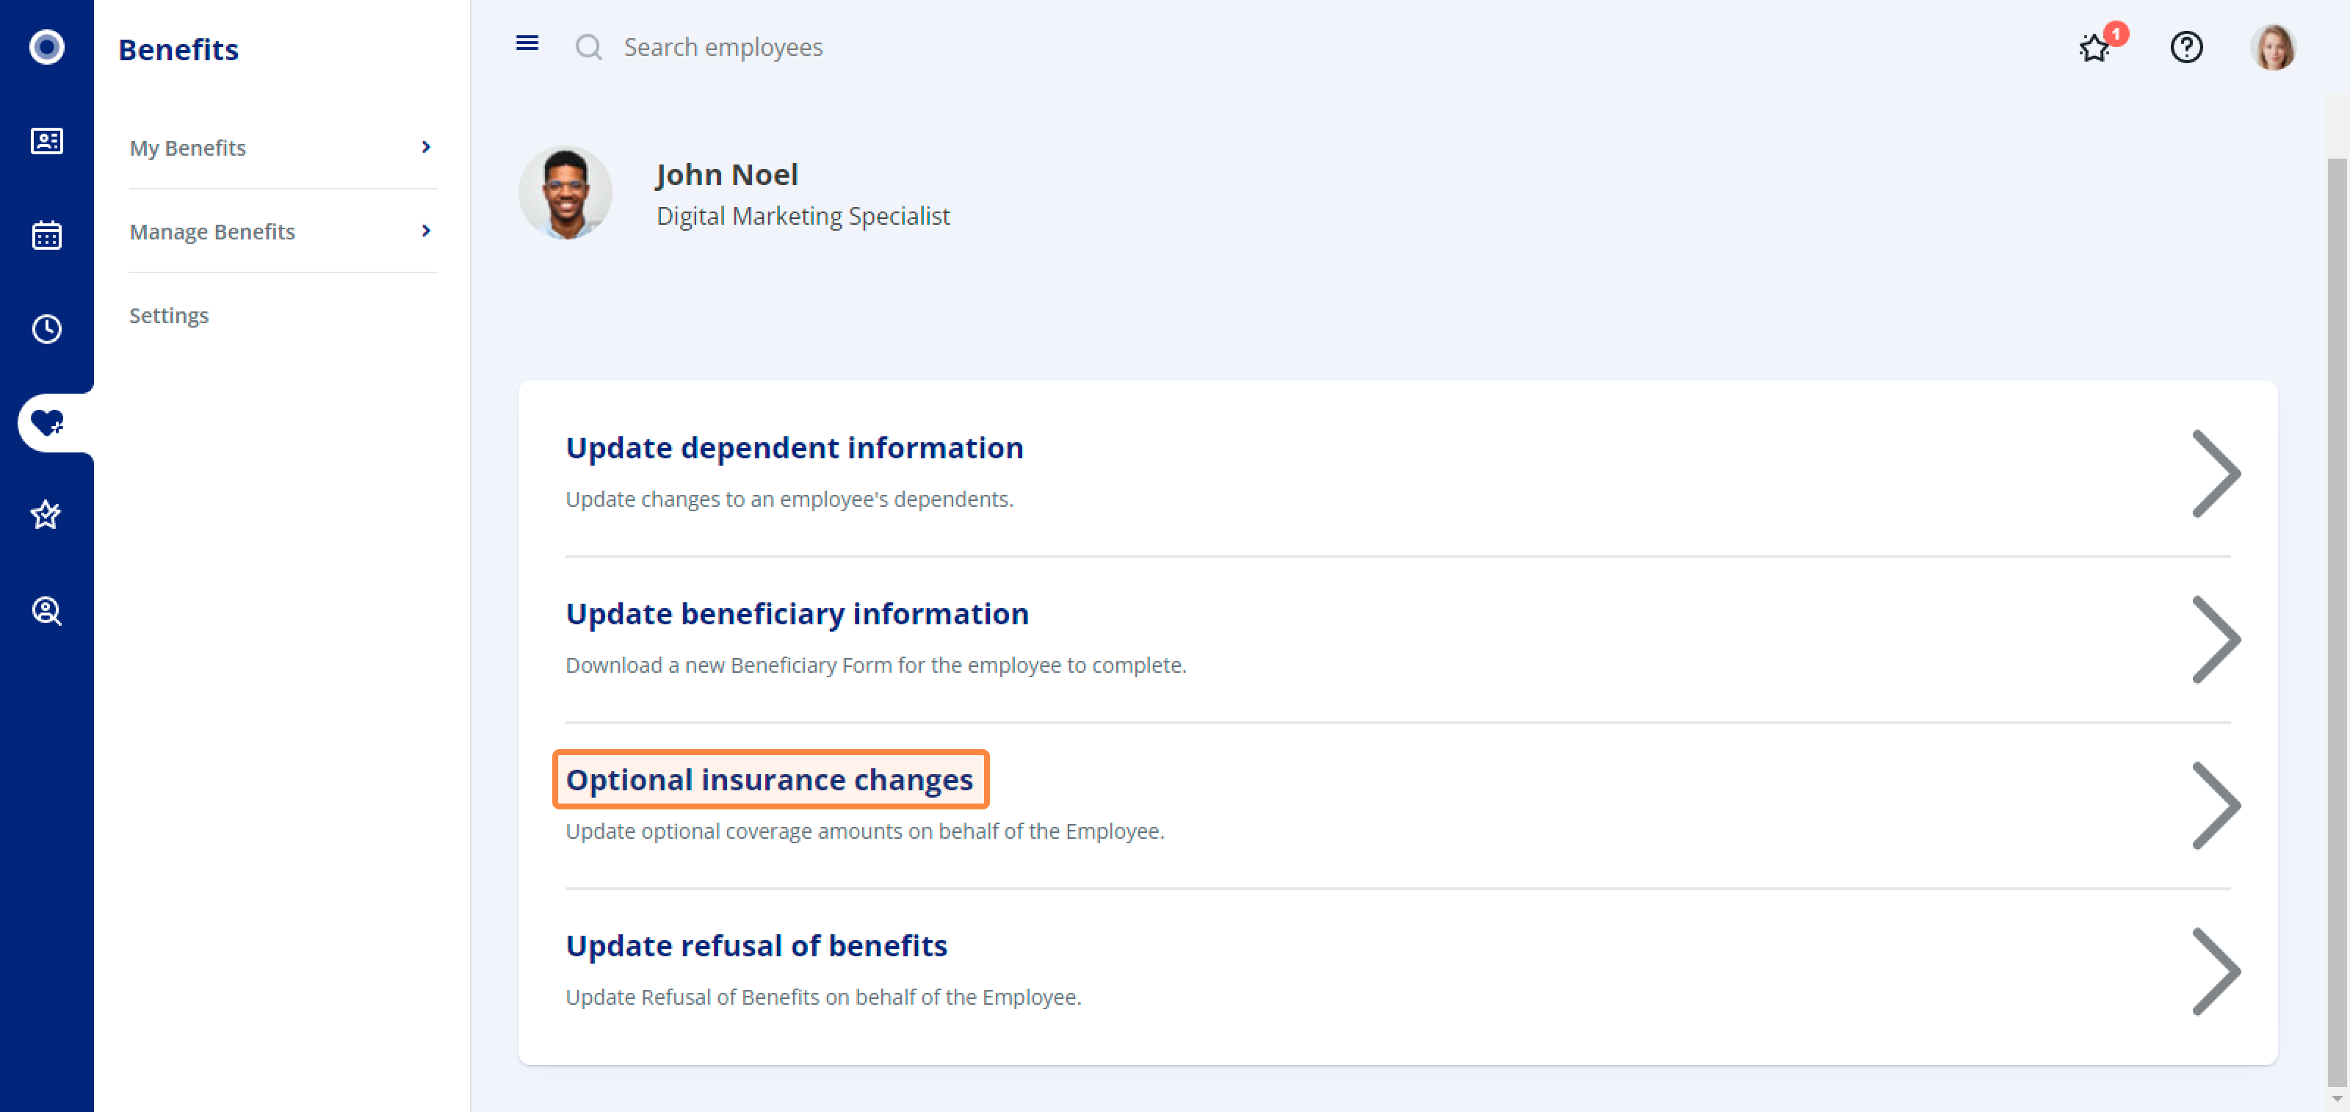Focus the Search employees field

coord(723,46)
